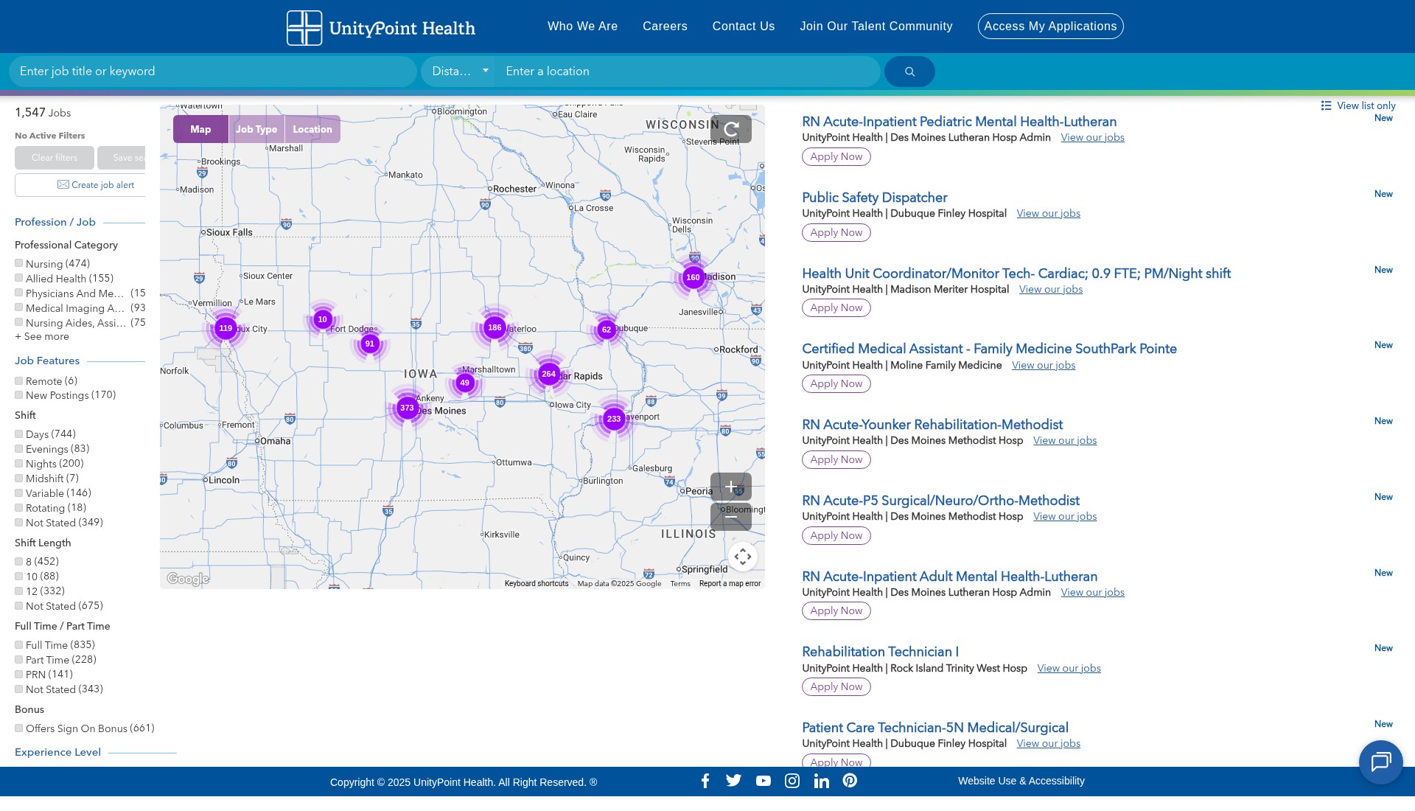1415x811 pixels.
Task: Open the Distance dropdown
Action: pos(460,72)
